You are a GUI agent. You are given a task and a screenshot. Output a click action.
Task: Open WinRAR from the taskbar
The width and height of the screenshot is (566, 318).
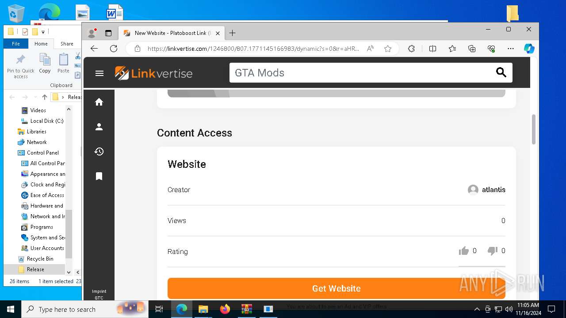click(247, 309)
